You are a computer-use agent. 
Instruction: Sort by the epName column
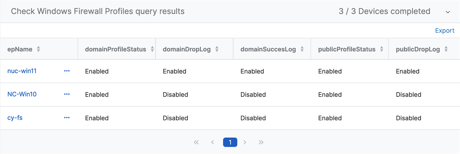(38, 49)
